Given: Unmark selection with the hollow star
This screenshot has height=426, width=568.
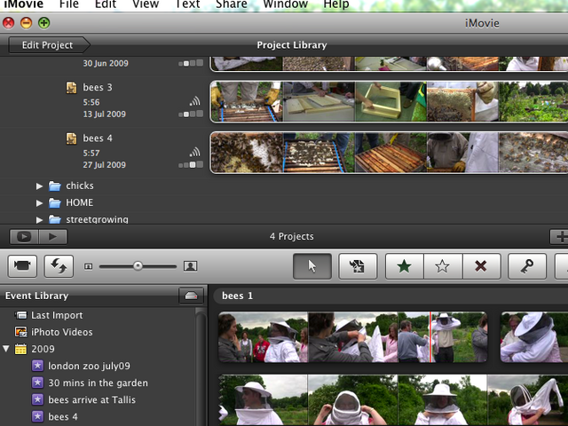Looking at the screenshot, I should pos(443,266).
